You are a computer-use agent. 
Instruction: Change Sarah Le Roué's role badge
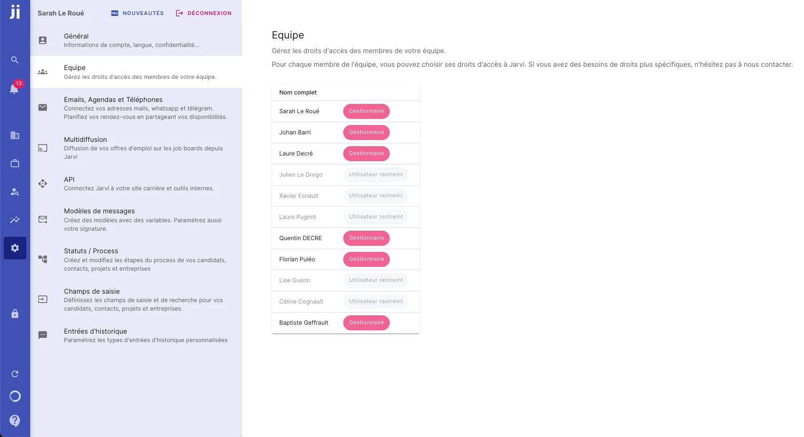pyautogui.click(x=366, y=111)
